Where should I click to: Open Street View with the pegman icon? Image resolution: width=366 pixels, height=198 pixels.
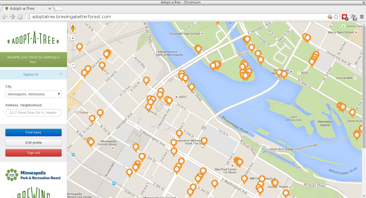(73, 28)
